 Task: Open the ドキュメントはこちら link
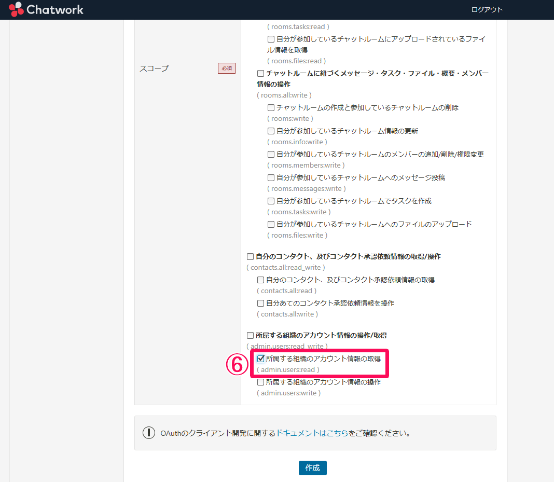[x=312, y=433]
